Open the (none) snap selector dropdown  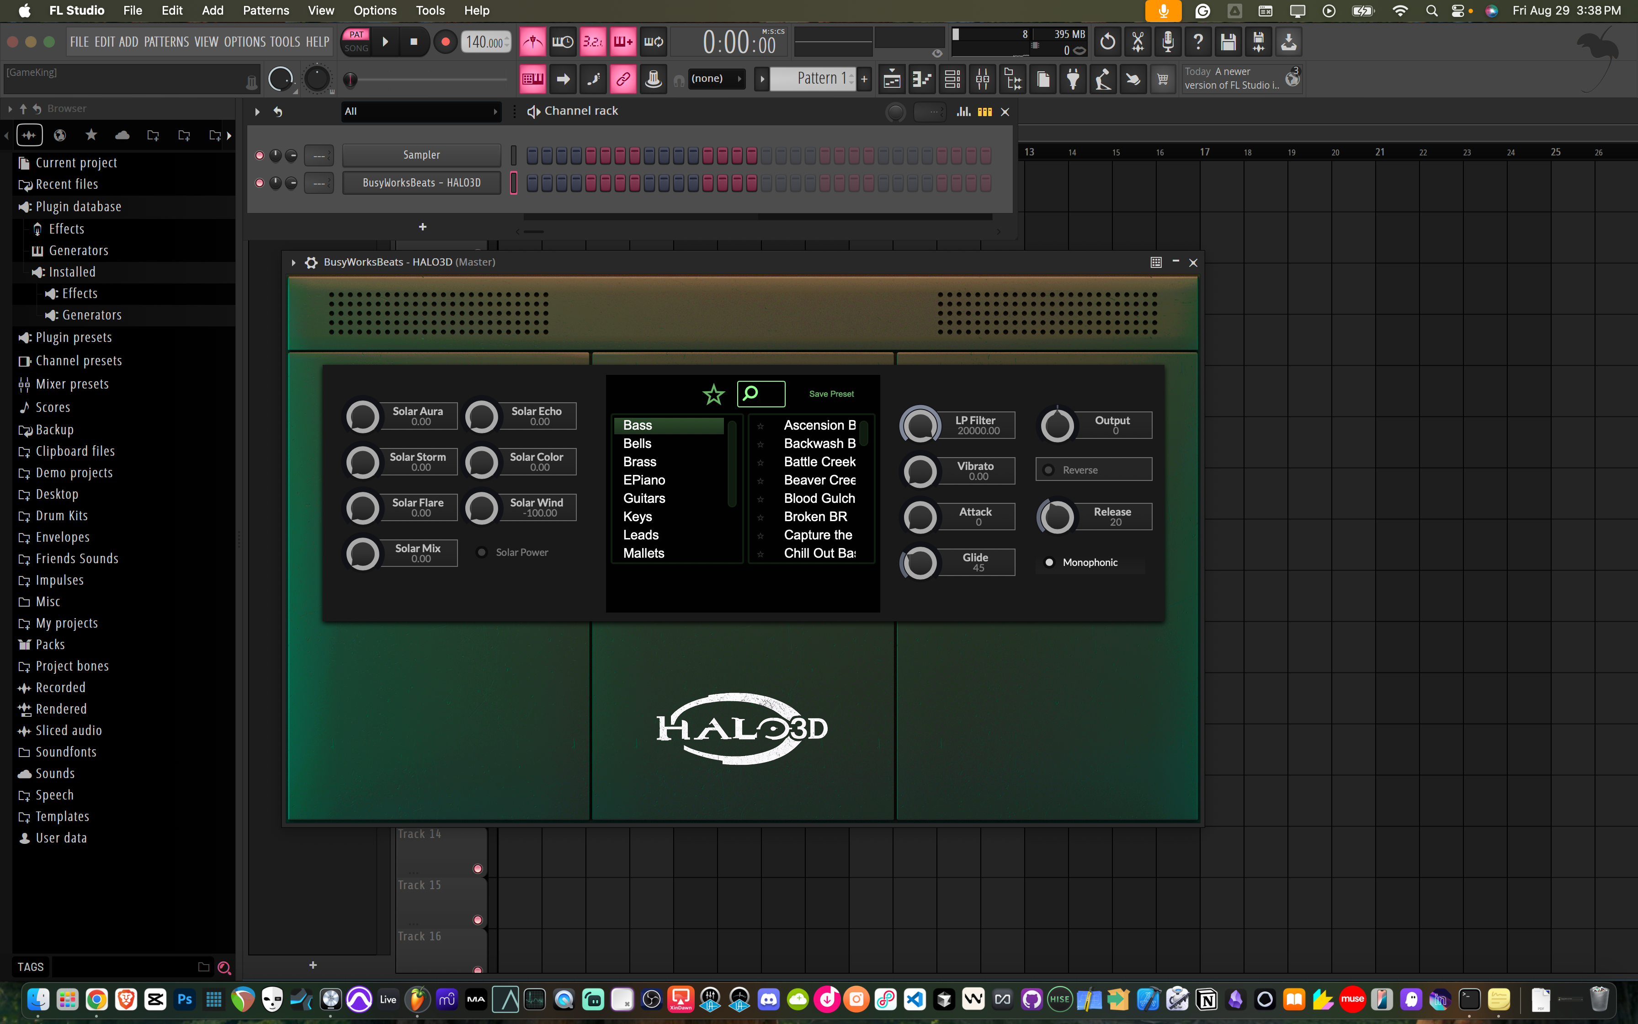pyautogui.click(x=716, y=79)
